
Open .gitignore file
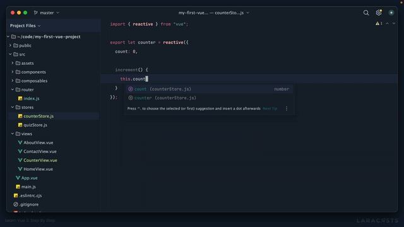[x=29, y=204]
